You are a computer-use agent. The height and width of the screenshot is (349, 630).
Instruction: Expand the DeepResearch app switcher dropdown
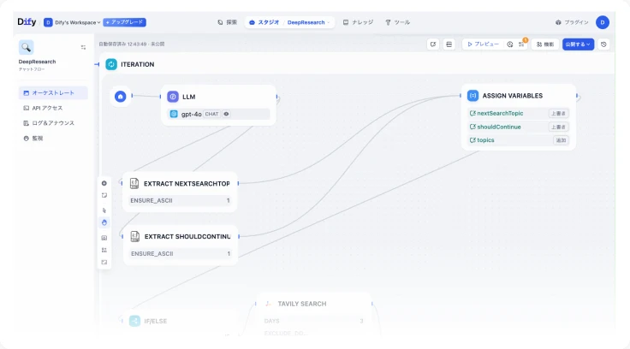click(308, 22)
